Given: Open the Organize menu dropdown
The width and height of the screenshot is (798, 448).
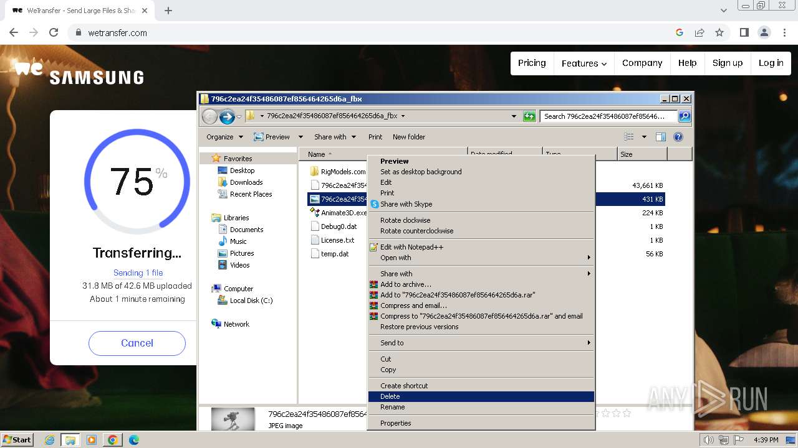Looking at the screenshot, I should click(x=224, y=137).
